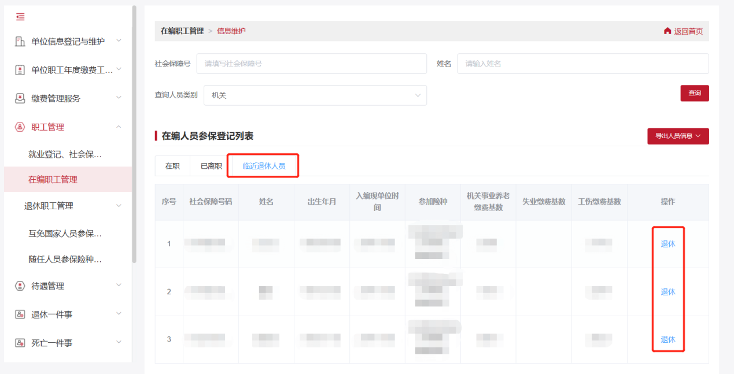Click the 死亡一件事 person icon
734x374 pixels.
pos(20,342)
